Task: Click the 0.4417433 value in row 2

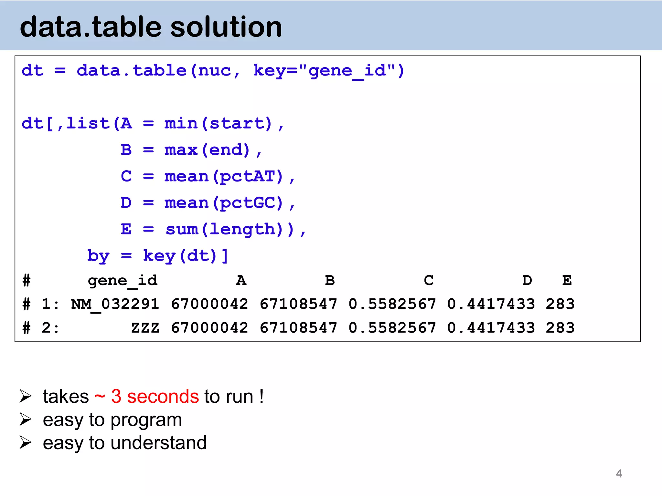Action: pyautogui.click(x=491, y=328)
